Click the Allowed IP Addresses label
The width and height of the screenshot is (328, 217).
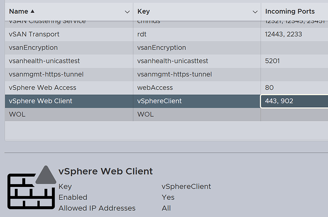(x=97, y=208)
